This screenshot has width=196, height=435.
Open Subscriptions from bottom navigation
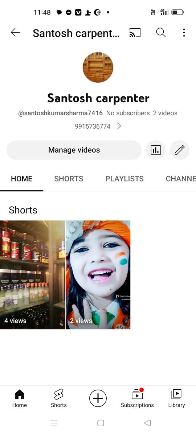tap(137, 399)
